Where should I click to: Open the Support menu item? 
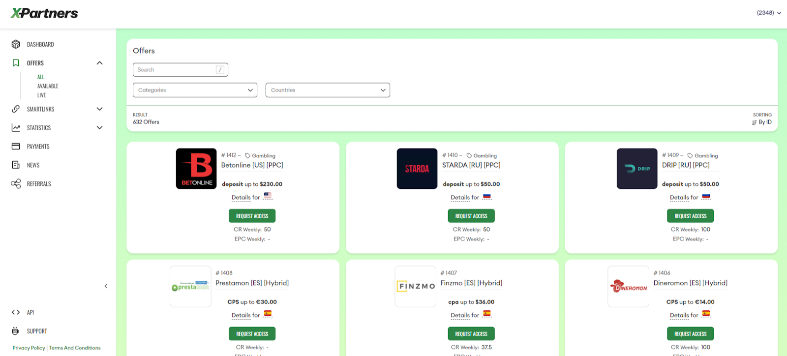click(x=37, y=331)
